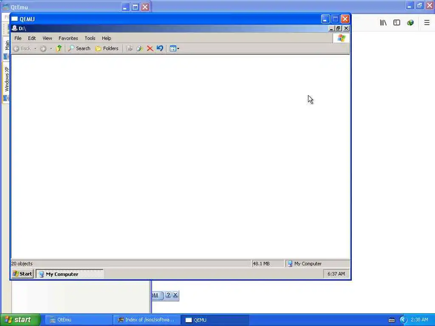Switch to Index of /isos/softwa... taskbar item
The image size is (435, 326).
[x=147, y=320]
